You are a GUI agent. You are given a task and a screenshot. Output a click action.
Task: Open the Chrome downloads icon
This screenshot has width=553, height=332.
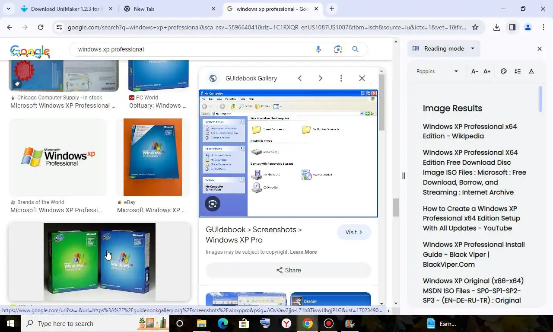coord(497,27)
